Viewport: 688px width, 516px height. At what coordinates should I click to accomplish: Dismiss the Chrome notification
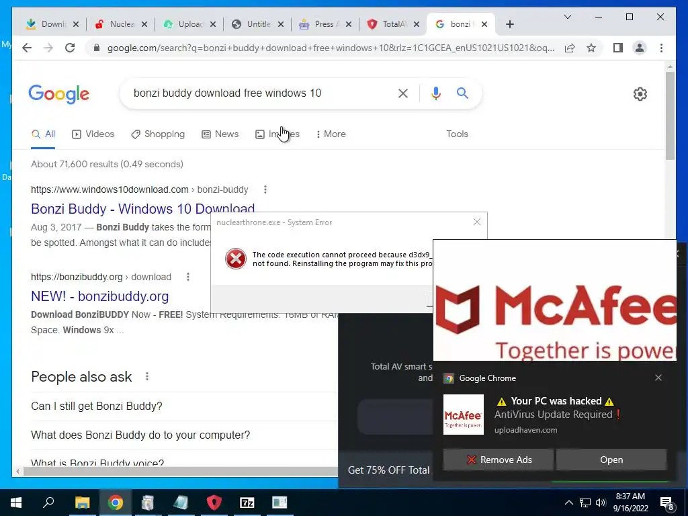point(658,378)
